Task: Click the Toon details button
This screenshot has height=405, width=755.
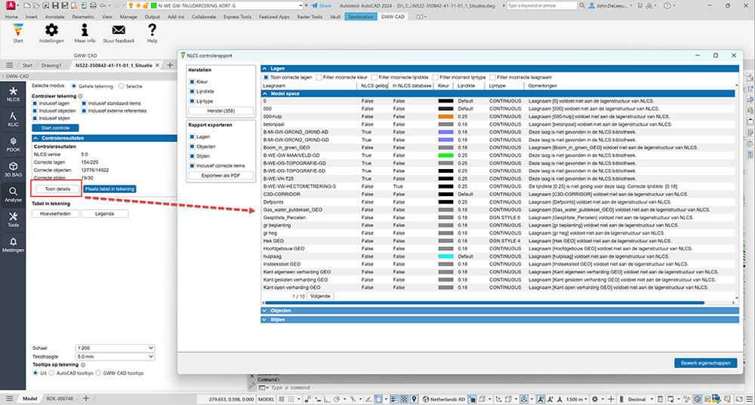Action: (x=58, y=189)
